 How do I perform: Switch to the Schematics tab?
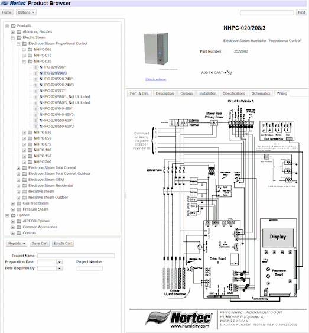[261, 93]
